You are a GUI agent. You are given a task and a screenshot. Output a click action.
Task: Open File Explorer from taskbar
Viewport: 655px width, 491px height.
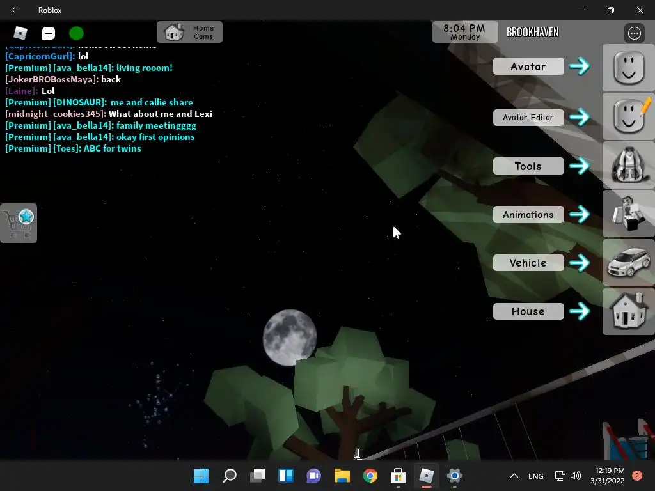click(x=342, y=476)
